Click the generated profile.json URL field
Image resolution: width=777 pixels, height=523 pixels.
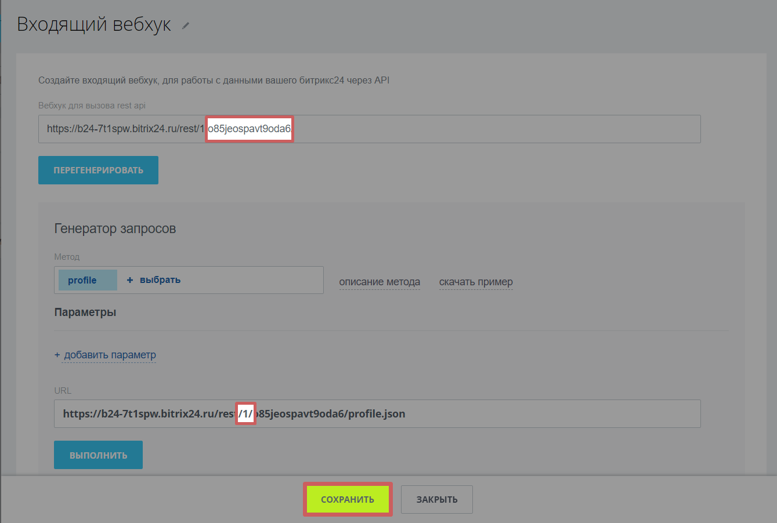click(x=522, y=414)
